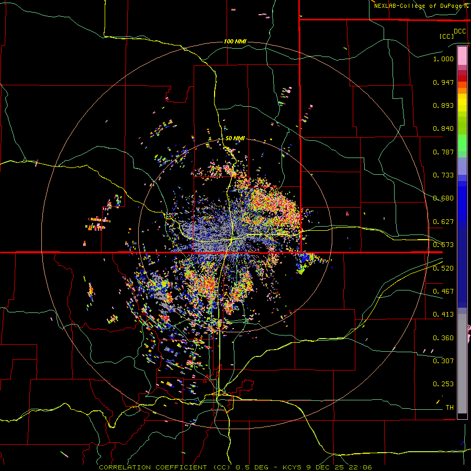Click the 1.000 legend value
This screenshot has height=471, width=471.
pyautogui.click(x=443, y=59)
